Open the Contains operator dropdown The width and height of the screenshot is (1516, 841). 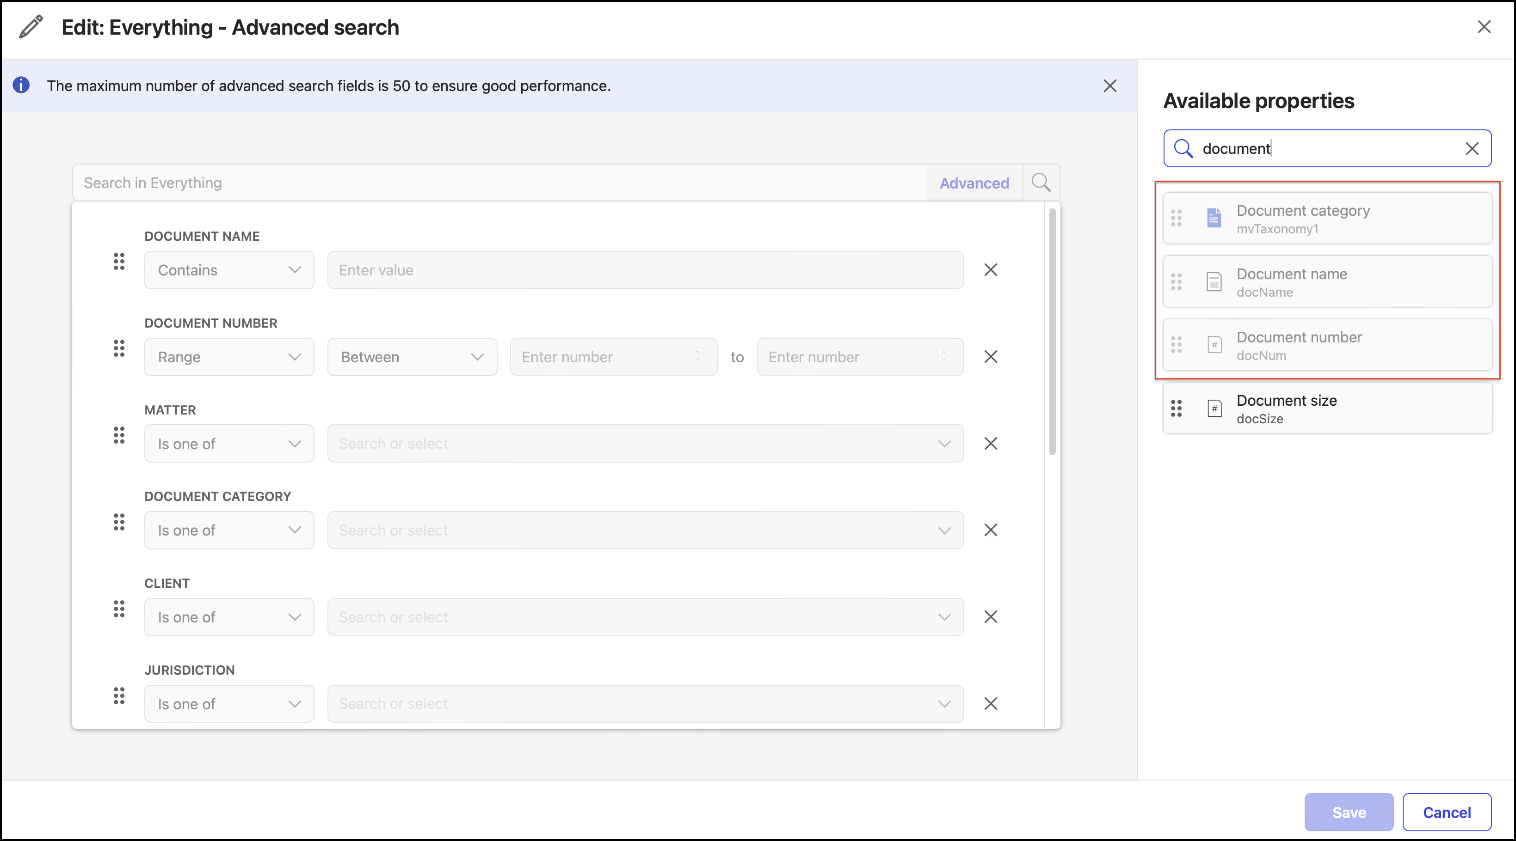(229, 270)
